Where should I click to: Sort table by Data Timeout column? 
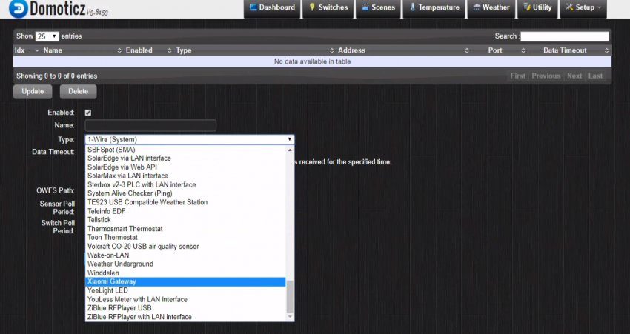click(x=569, y=50)
